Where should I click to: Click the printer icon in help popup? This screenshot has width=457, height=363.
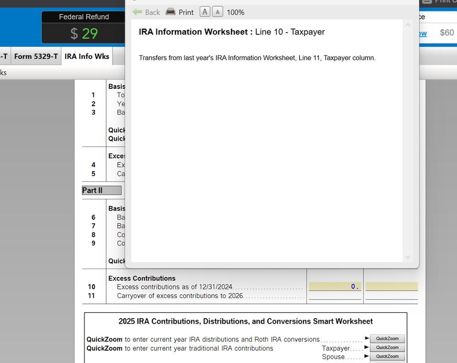coord(171,12)
